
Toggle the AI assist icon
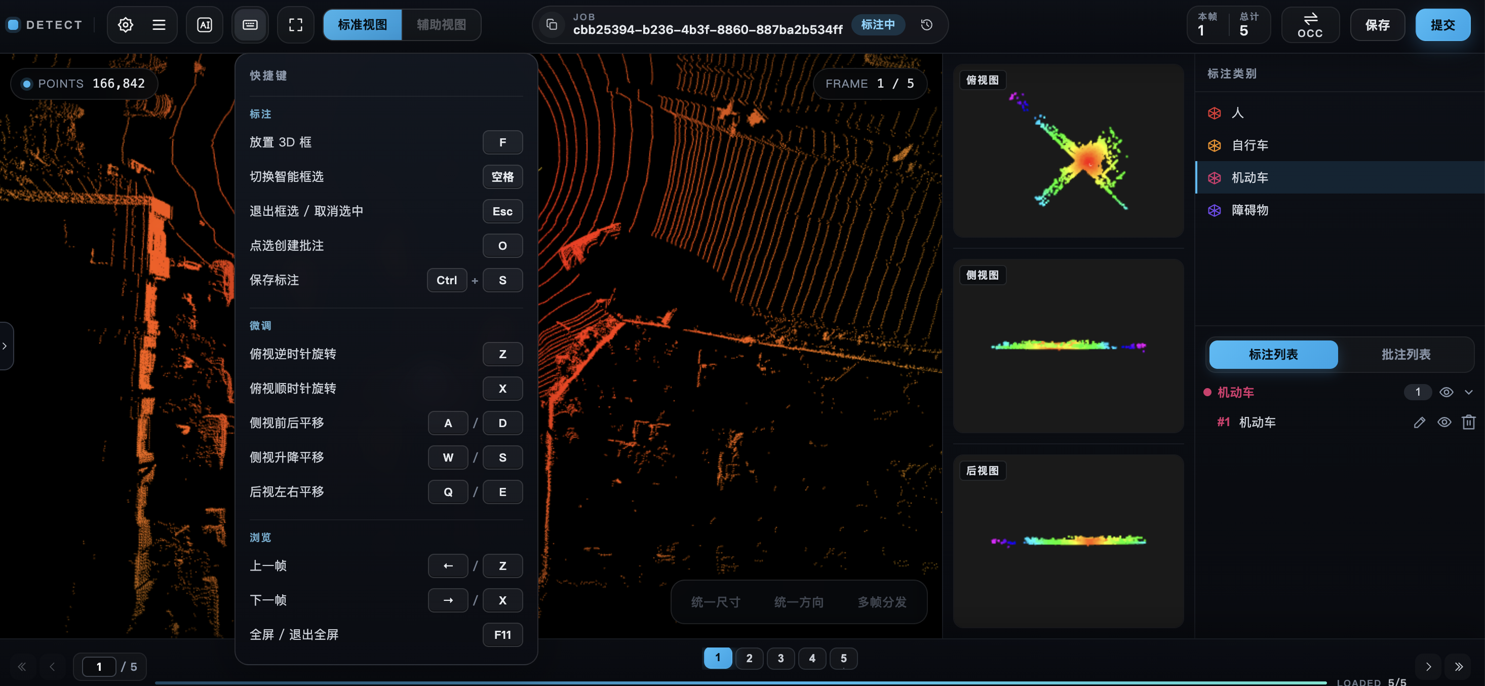coord(205,25)
